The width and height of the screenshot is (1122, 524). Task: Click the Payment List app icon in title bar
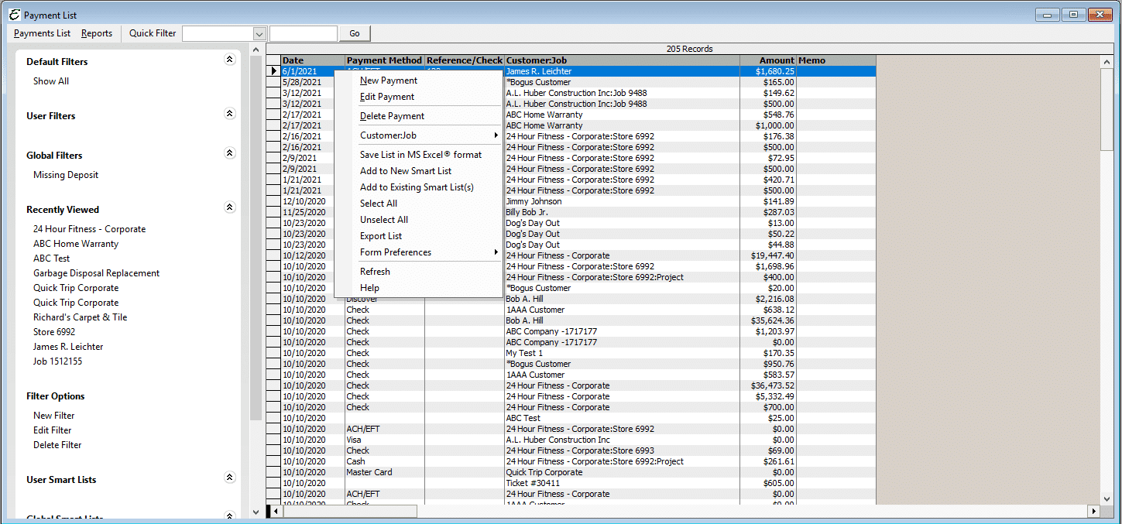tap(13, 15)
